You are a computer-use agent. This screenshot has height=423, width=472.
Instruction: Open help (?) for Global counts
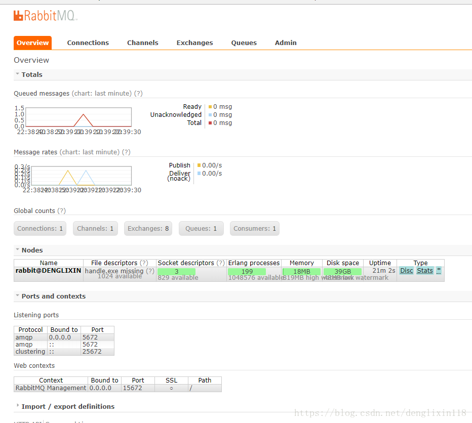pyautogui.click(x=61, y=211)
